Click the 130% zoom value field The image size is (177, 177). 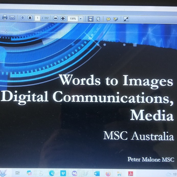coord(73,19)
